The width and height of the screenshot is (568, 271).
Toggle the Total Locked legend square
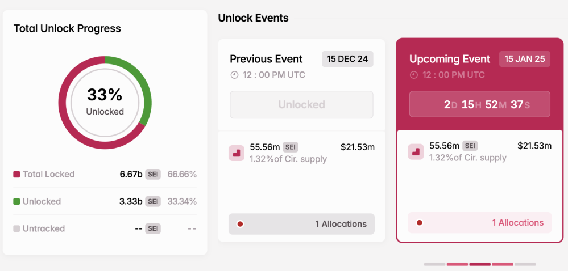tap(16, 175)
